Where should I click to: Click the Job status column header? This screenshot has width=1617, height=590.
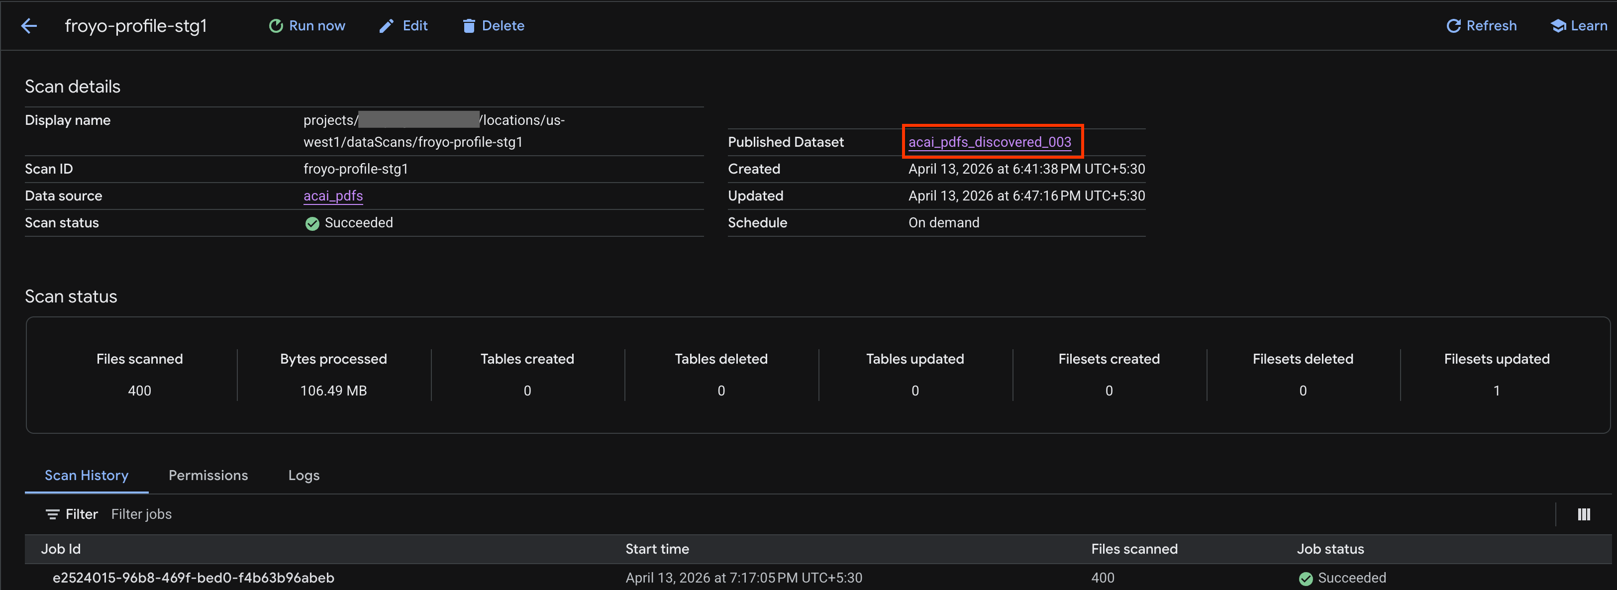click(1330, 549)
